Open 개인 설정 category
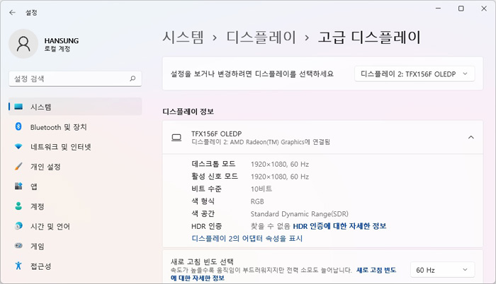 (75, 167)
